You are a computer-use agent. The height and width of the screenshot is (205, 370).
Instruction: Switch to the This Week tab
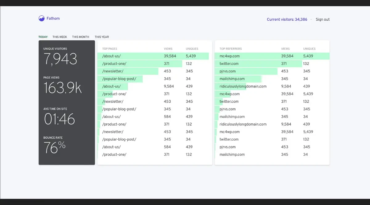tap(60, 37)
